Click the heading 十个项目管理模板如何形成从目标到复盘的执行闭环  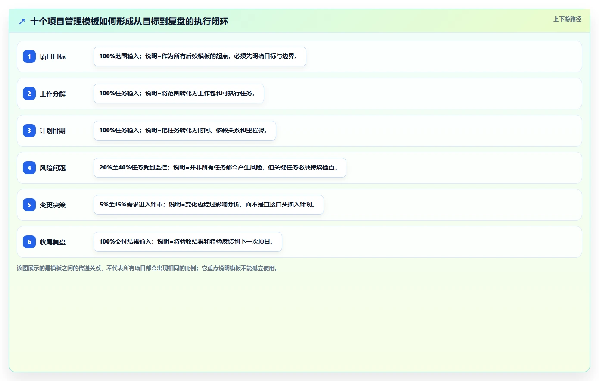[x=129, y=21]
